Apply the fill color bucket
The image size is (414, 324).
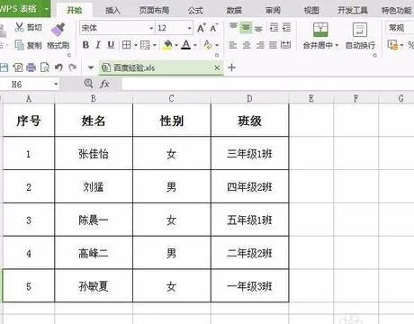[x=168, y=45]
